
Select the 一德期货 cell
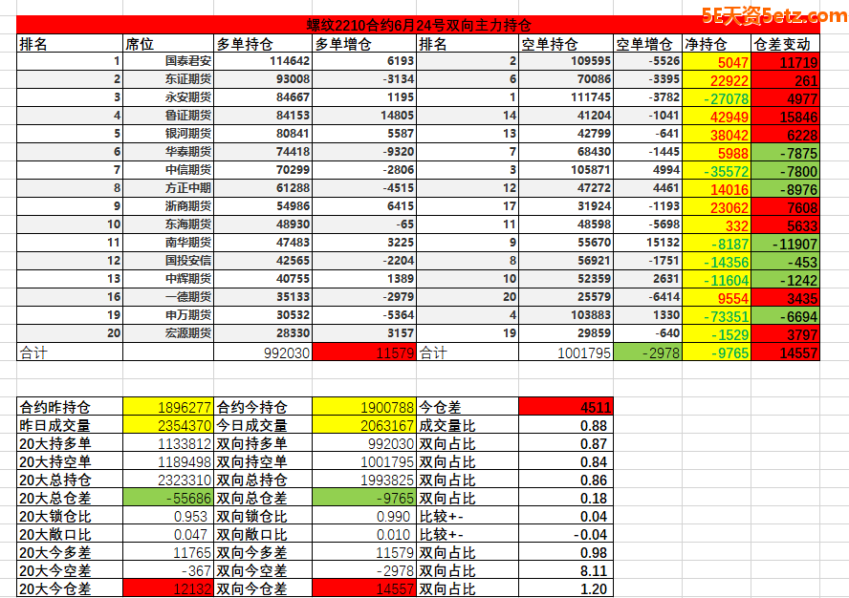[x=168, y=297]
